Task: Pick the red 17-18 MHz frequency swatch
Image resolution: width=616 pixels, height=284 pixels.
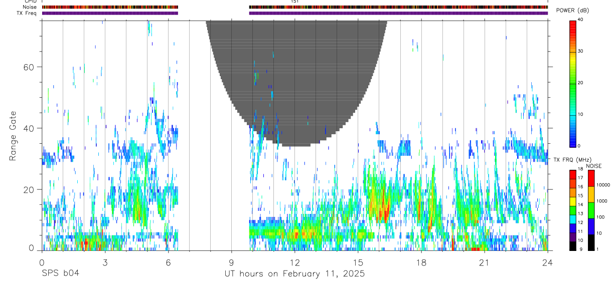Action: coord(573,175)
